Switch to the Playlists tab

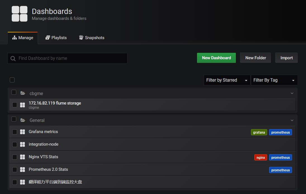[x=56, y=37]
